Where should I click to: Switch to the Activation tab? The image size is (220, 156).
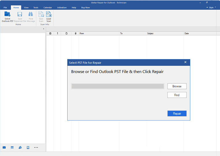[x=62, y=7]
